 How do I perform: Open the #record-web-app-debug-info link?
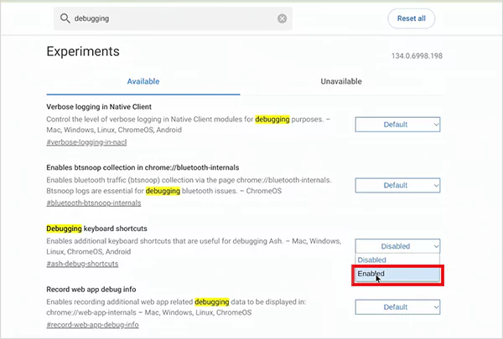pos(92,324)
